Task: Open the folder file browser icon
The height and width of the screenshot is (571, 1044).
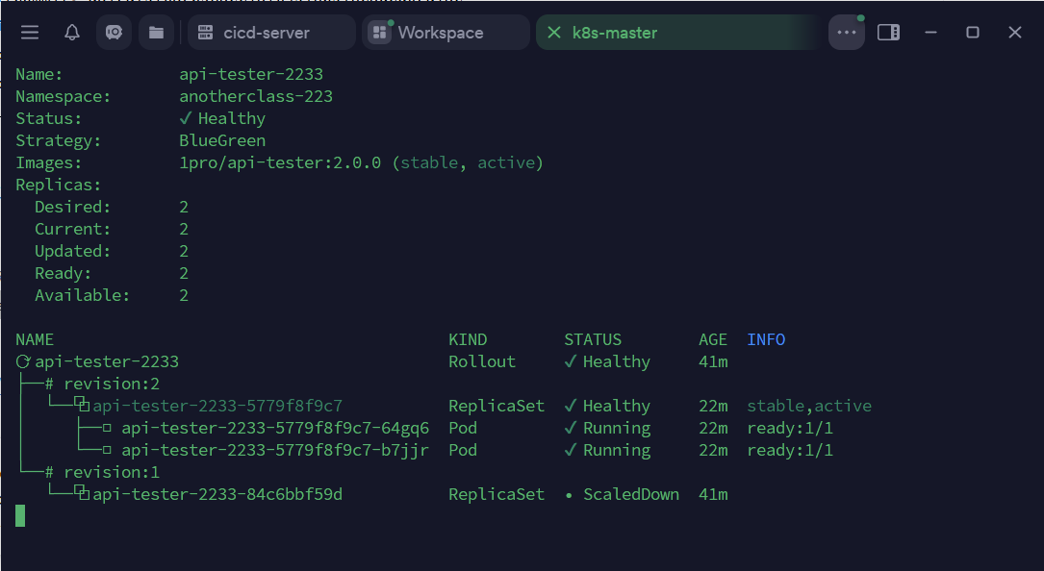Action: (156, 33)
